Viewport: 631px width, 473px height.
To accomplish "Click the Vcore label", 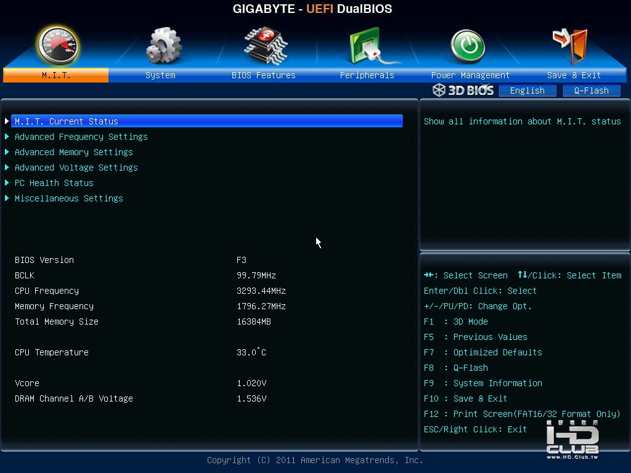I will pyautogui.click(x=27, y=383).
